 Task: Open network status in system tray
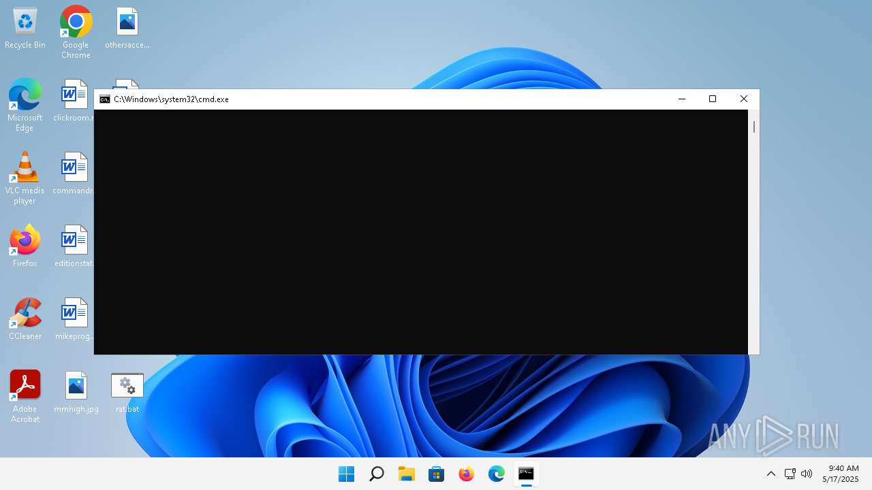coord(790,474)
